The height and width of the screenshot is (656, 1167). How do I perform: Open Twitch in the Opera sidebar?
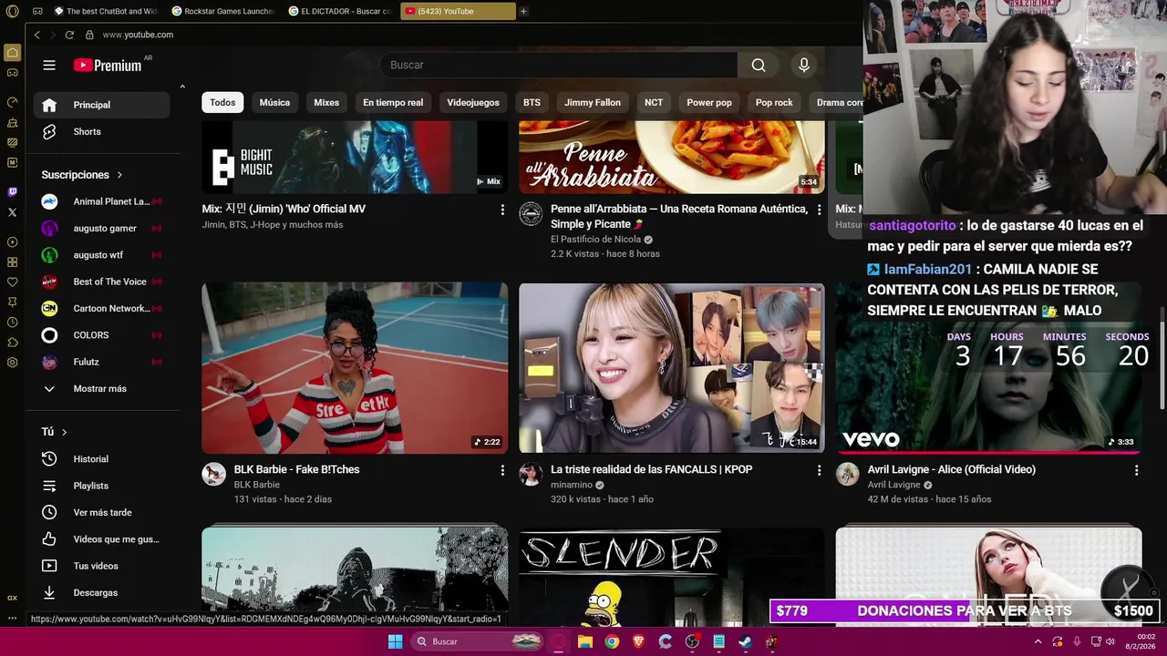[12, 192]
